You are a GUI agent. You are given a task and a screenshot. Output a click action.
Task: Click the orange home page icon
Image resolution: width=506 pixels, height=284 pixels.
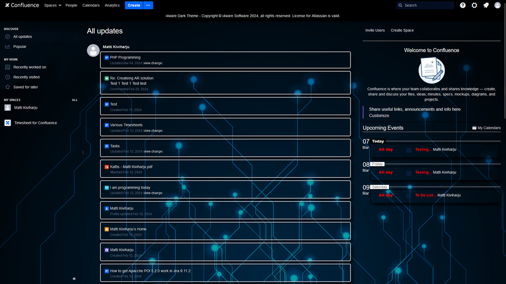[x=106, y=229]
